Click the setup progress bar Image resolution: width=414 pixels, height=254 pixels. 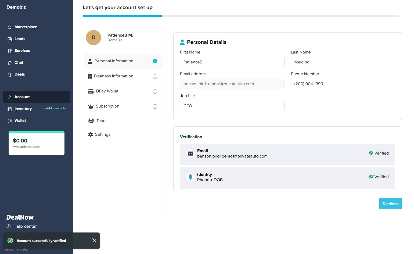[x=240, y=16]
